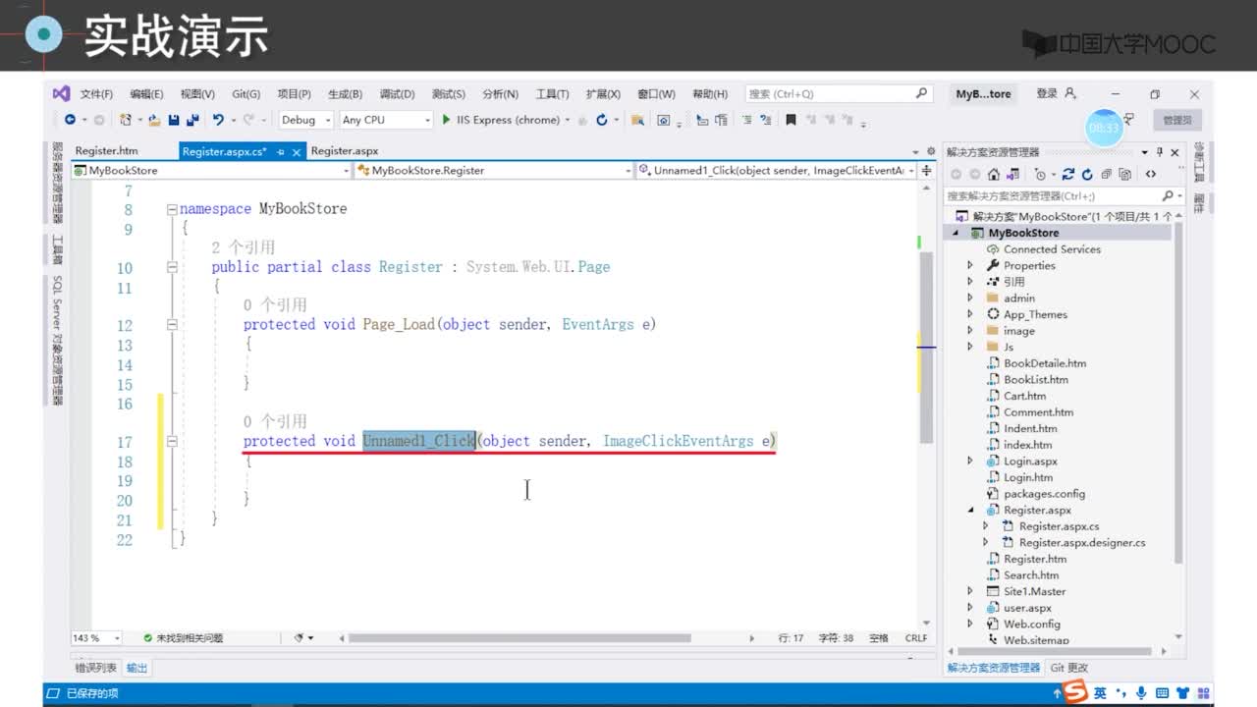Screen dimensions: 1257x707
Task: Expand the Login.aspx node
Action: 970,461
